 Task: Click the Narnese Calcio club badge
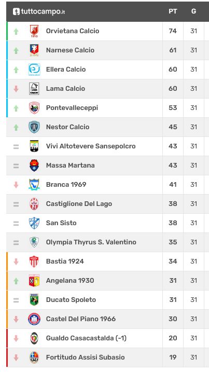point(34,50)
